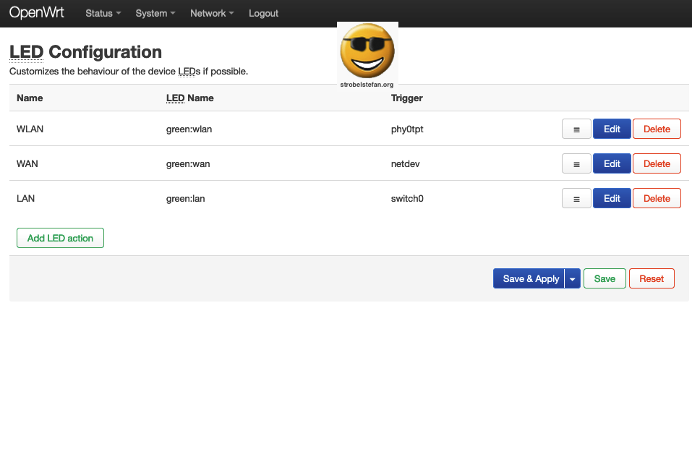Screen dimensions: 692x470
Task: Expand the System menu
Action: (155, 13)
